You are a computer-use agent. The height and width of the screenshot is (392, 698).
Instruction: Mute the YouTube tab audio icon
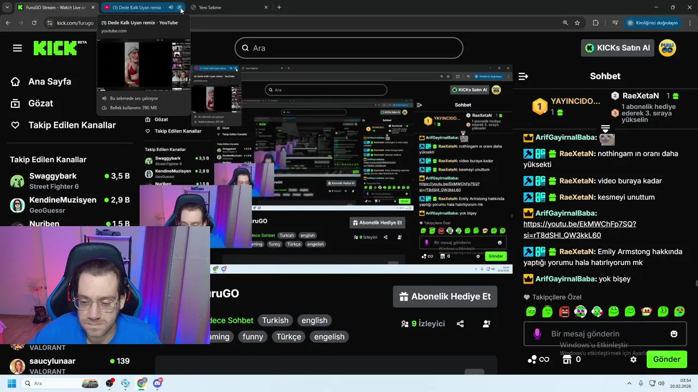click(171, 8)
